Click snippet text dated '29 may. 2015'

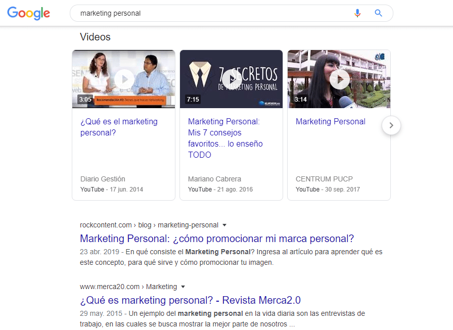pos(222,319)
